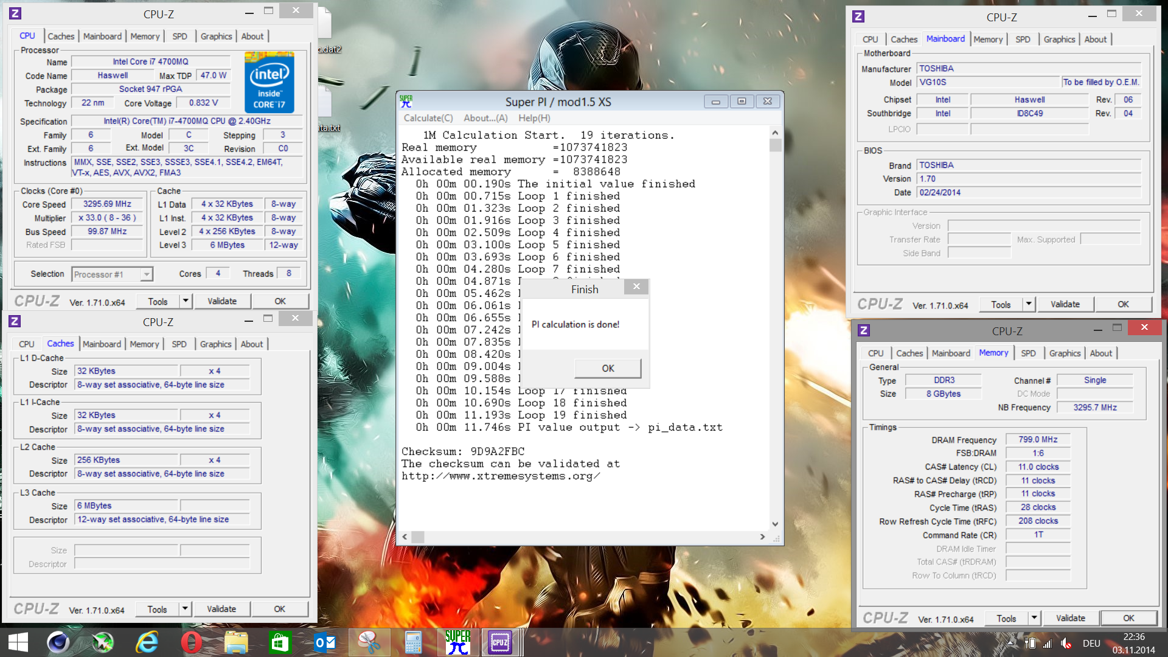Click the Core Speed value 3295.69 MHz
The width and height of the screenshot is (1168, 657).
(x=107, y=204)
